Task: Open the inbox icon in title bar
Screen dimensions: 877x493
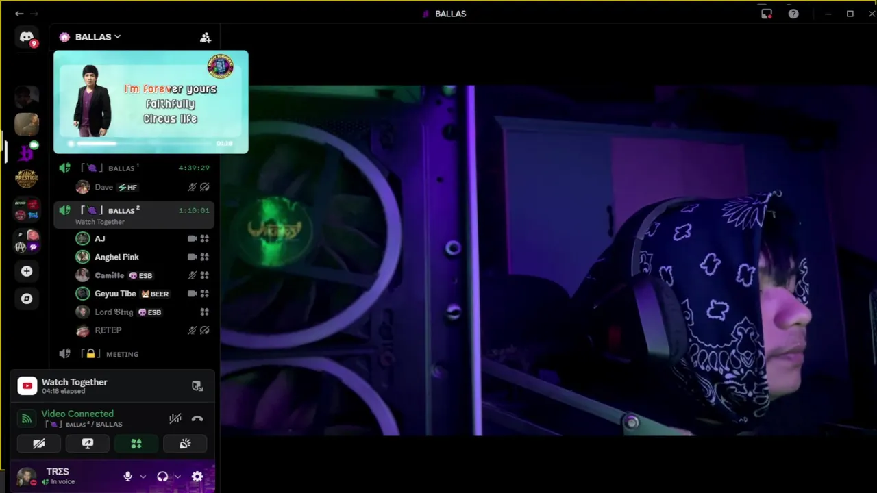Action: tap(767, 14)
